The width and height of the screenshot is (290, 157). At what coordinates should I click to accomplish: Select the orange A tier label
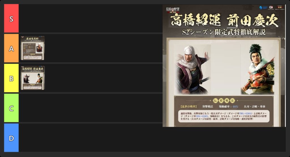point(11,48)
